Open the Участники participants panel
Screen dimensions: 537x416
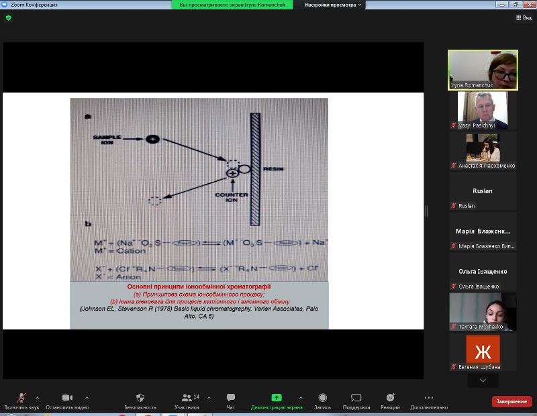(187, 401)
